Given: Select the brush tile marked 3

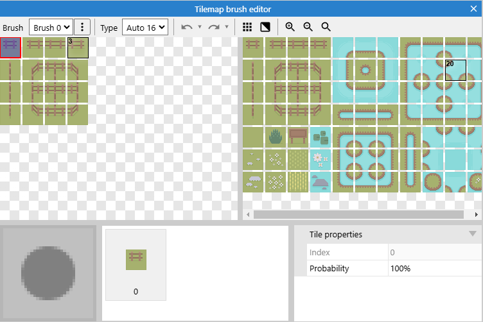Looking at the screenshot, I should 78,48.
